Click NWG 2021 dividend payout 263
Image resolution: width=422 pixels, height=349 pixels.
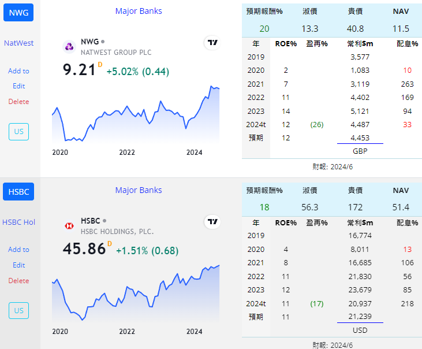point(407,84)
